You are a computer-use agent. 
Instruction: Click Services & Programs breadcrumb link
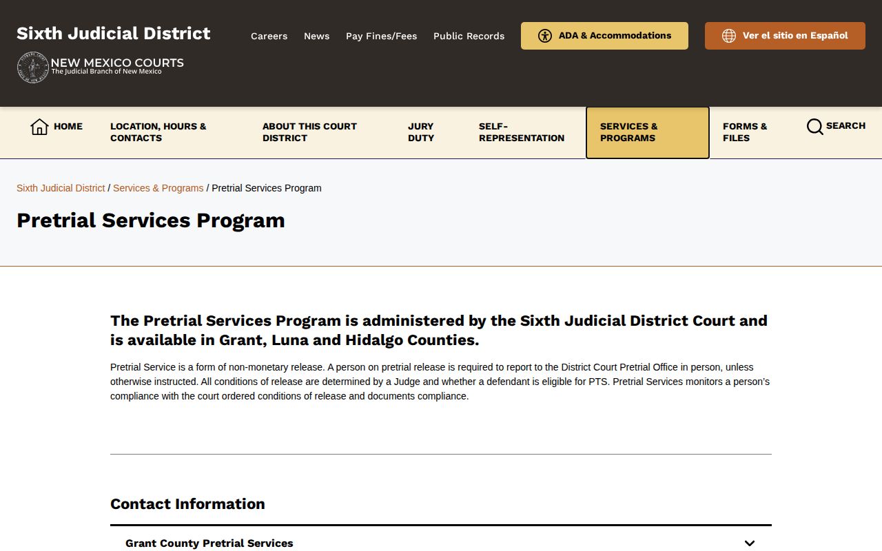(x=158, y=188)
